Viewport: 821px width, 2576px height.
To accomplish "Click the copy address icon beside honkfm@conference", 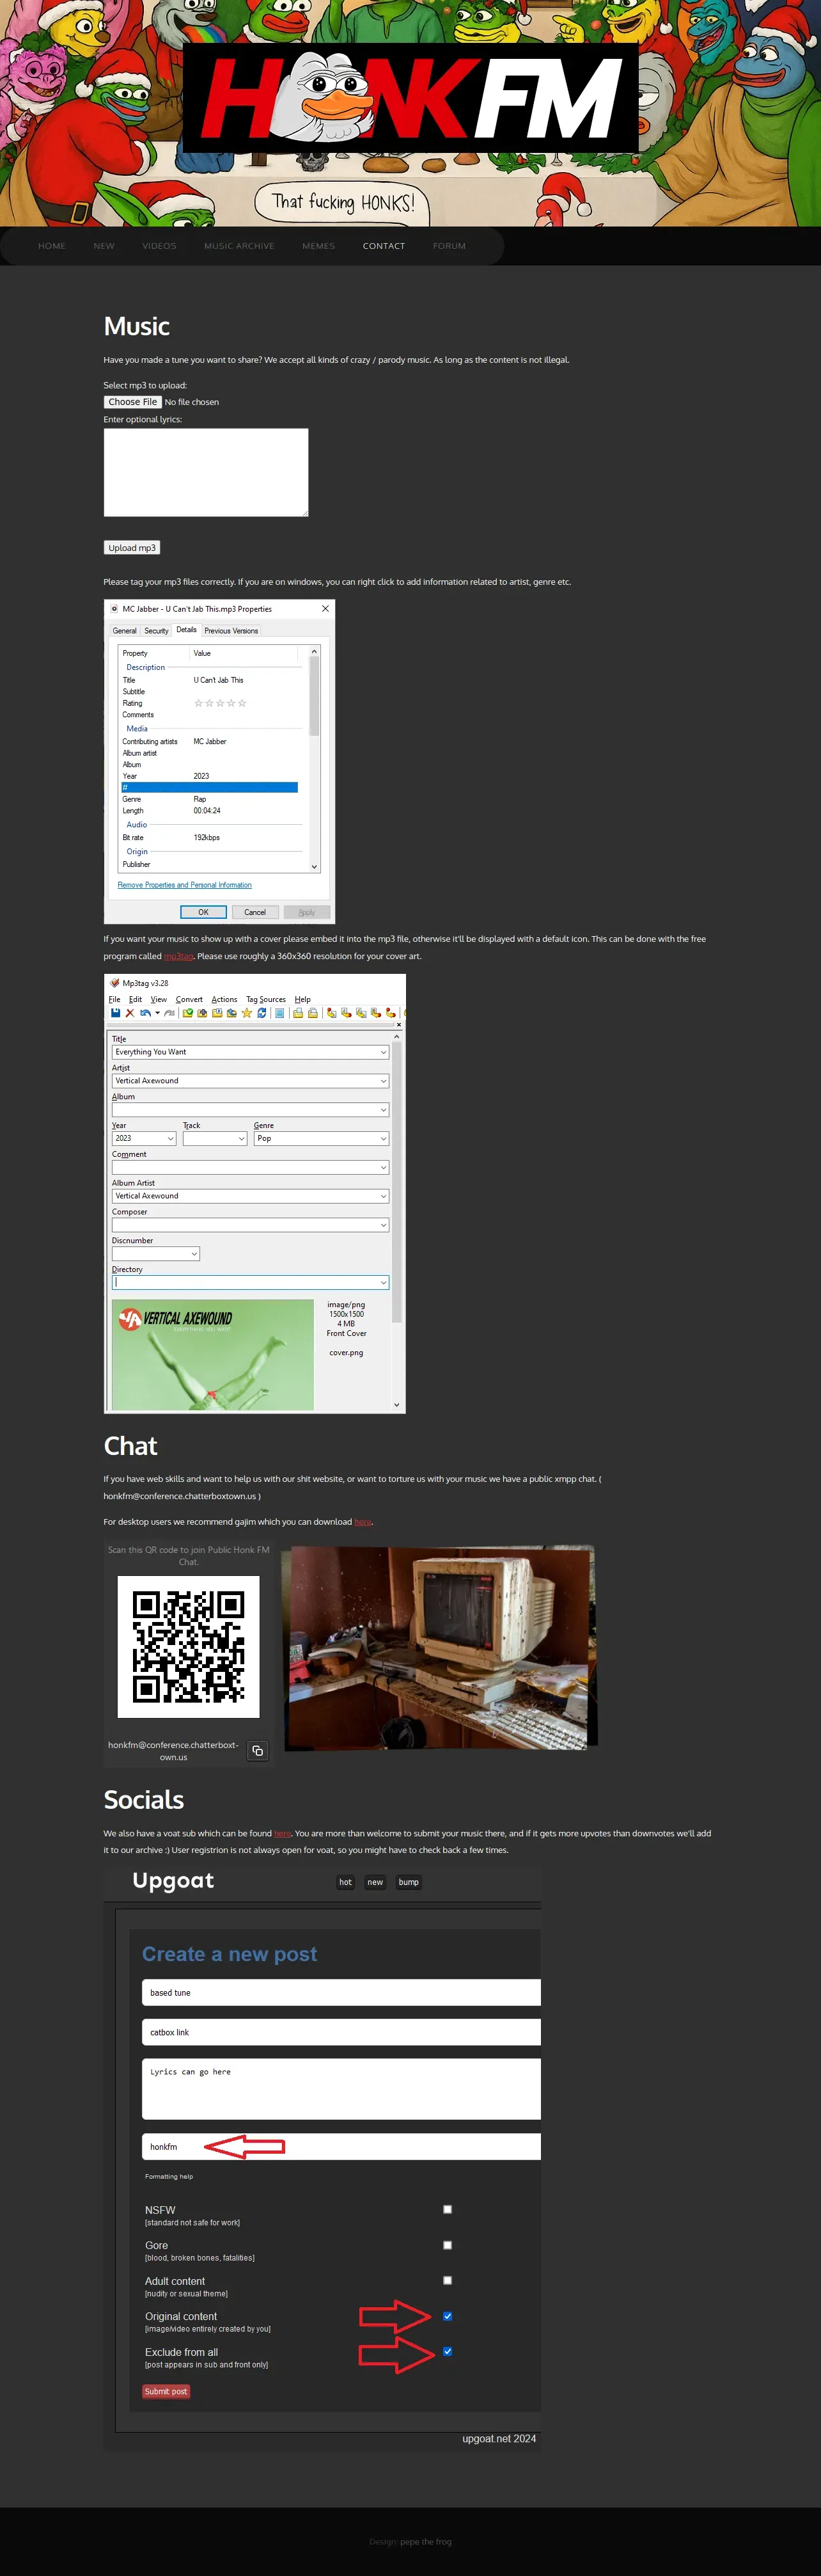I will (x=258, y=1750).
